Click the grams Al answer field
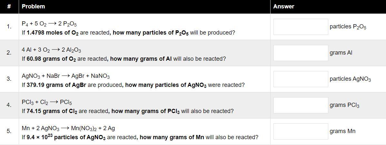 pyautogui.click(x=301, y=53)
